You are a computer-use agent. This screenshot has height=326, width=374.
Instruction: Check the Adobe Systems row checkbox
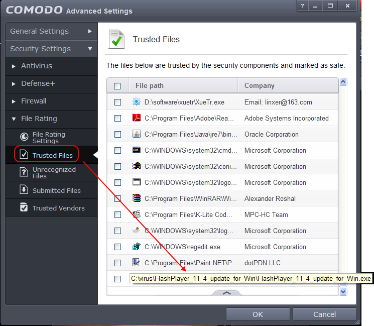pos(117,118)
